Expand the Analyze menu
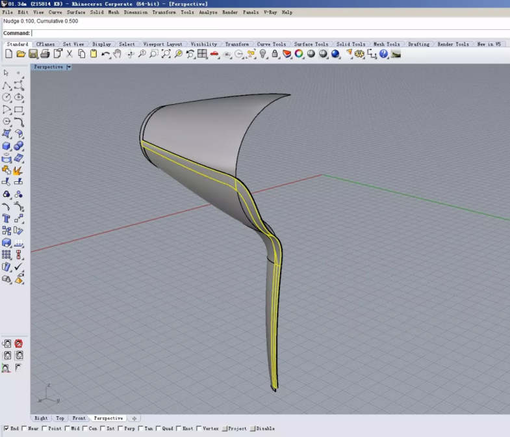Viewport: 510px width, 437px height. coord(208,12)
